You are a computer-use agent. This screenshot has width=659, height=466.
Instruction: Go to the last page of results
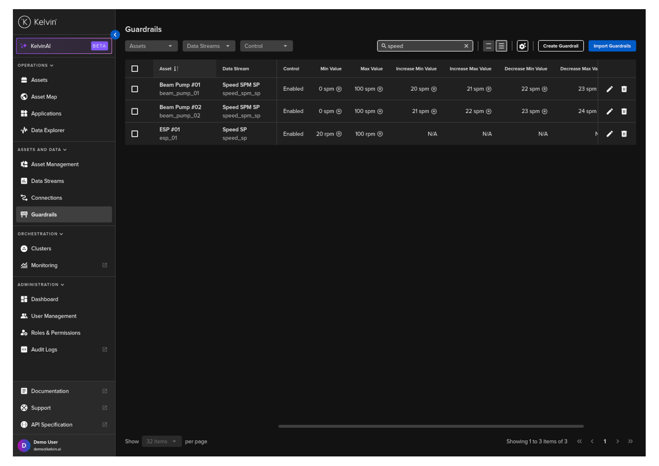(x=630, y=441)
